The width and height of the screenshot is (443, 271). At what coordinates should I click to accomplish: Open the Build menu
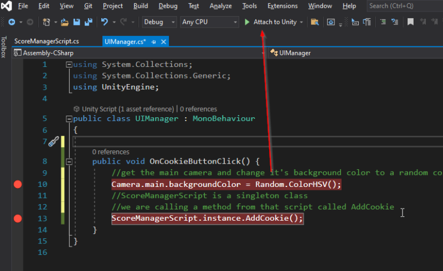(x=141, y=6)
